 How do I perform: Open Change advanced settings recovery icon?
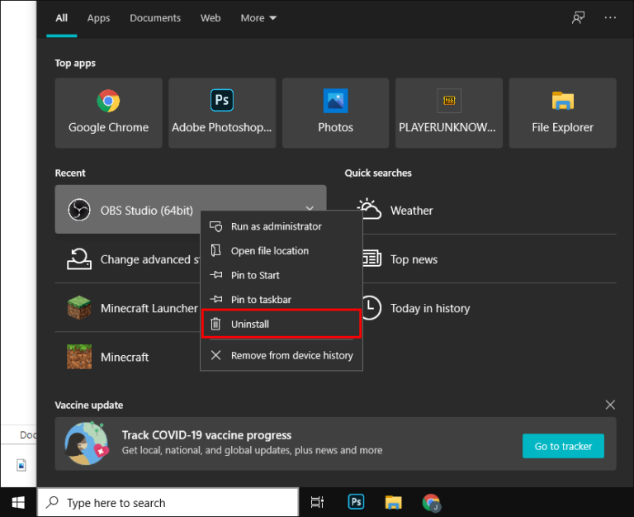tap(79, 258)
